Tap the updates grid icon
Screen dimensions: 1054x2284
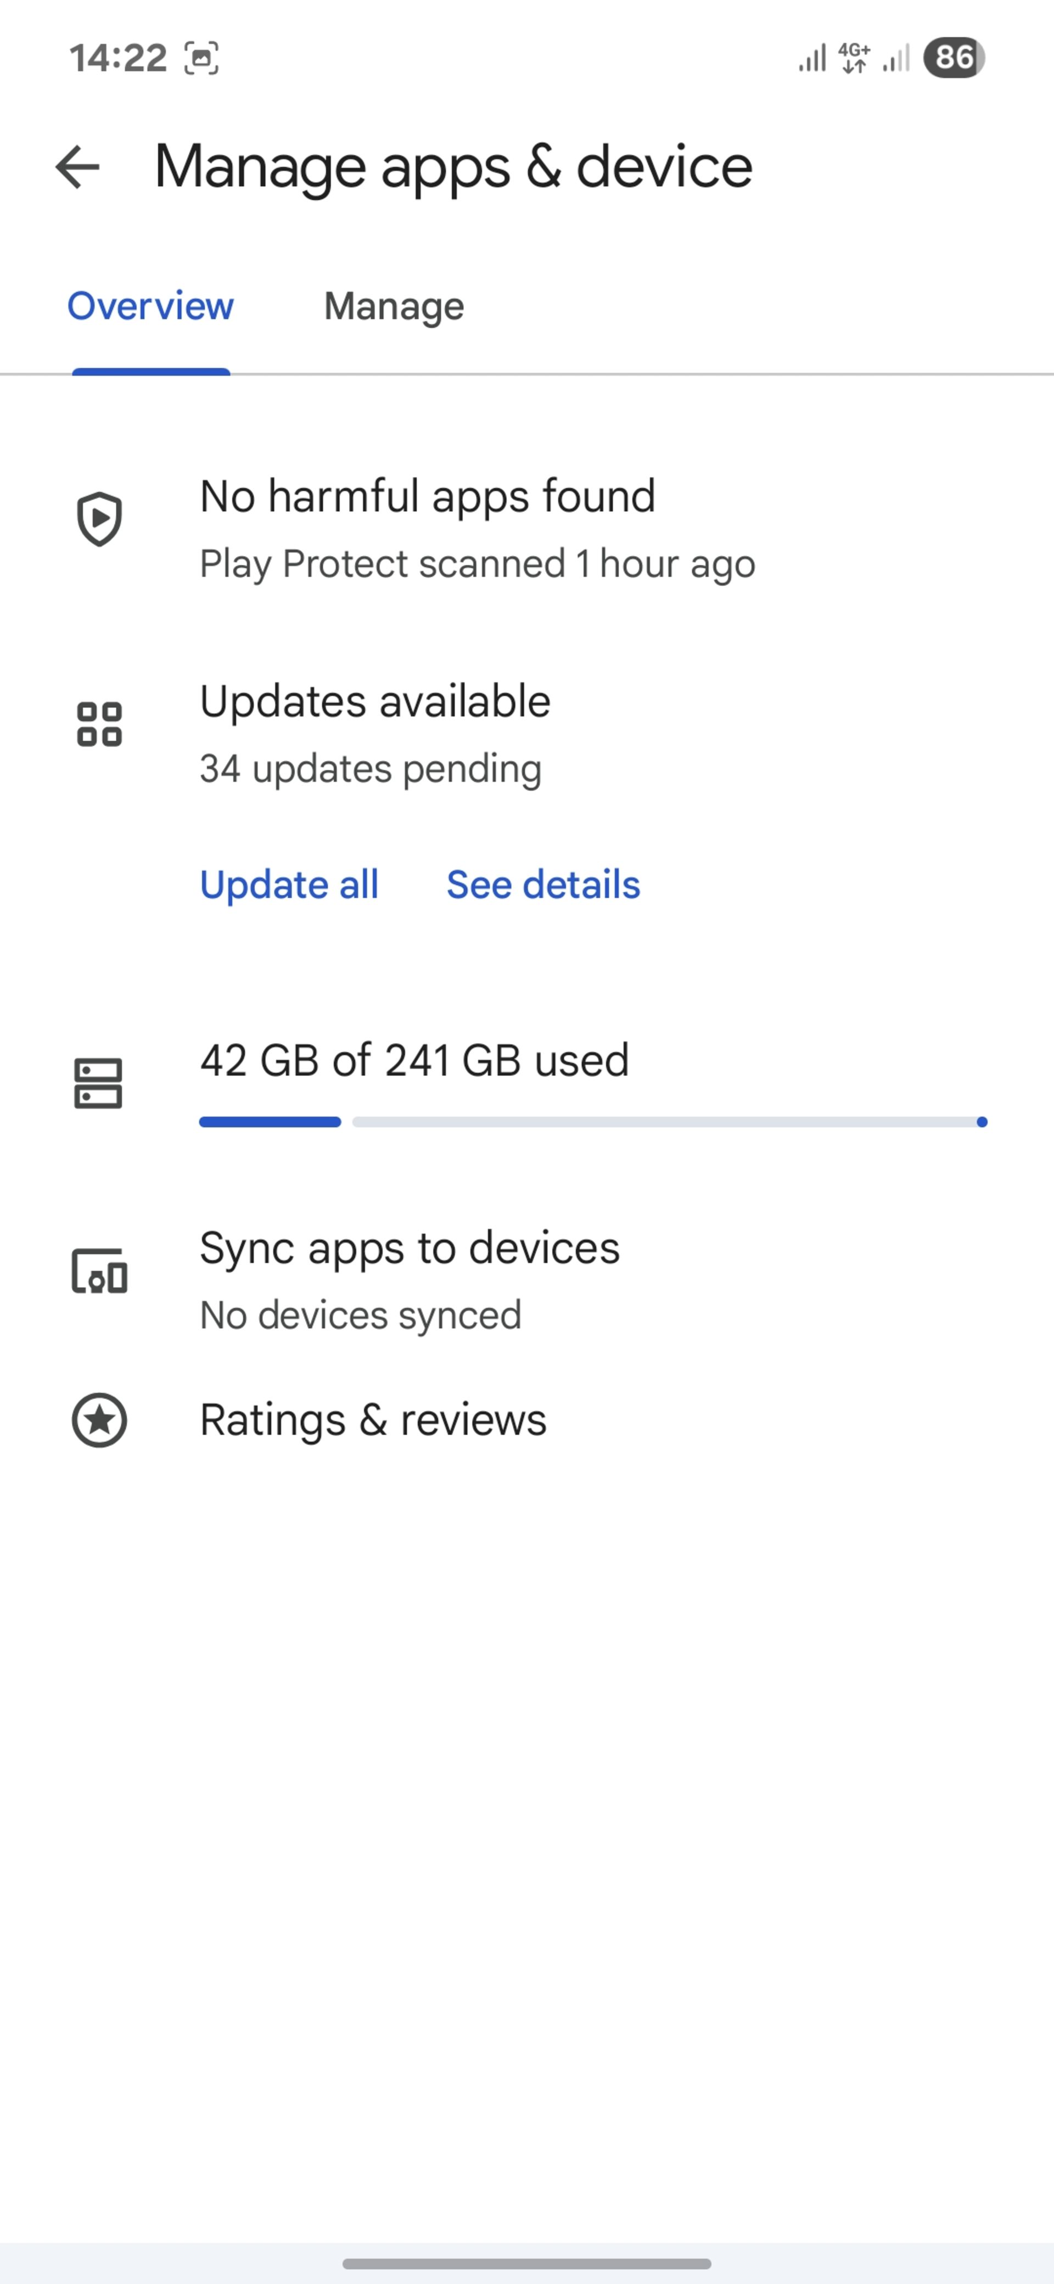[99, 724]
